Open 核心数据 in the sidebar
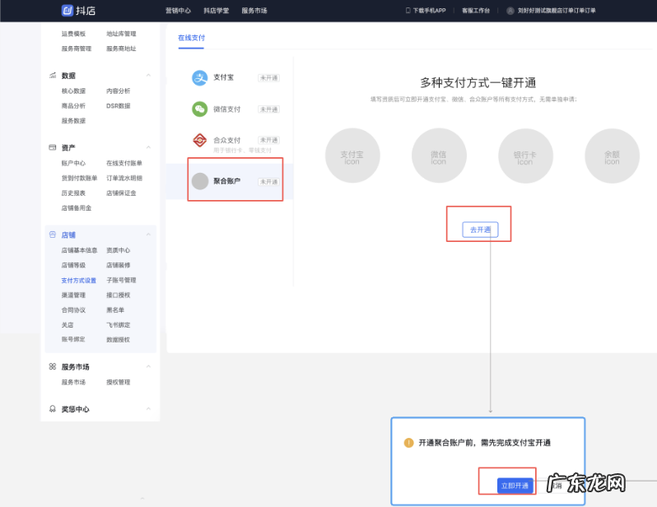 pos(73,91)
